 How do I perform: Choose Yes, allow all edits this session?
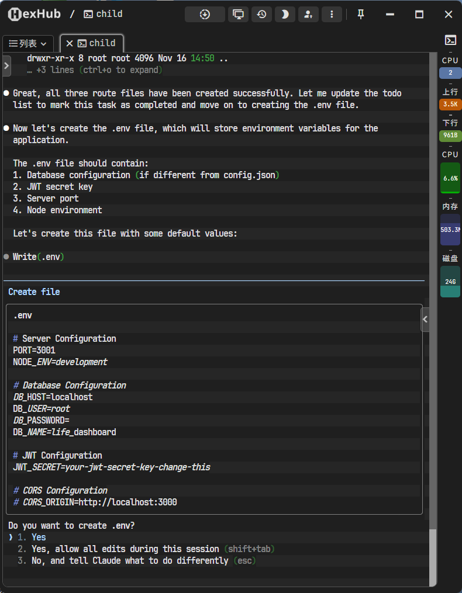[x=146, y=549]
